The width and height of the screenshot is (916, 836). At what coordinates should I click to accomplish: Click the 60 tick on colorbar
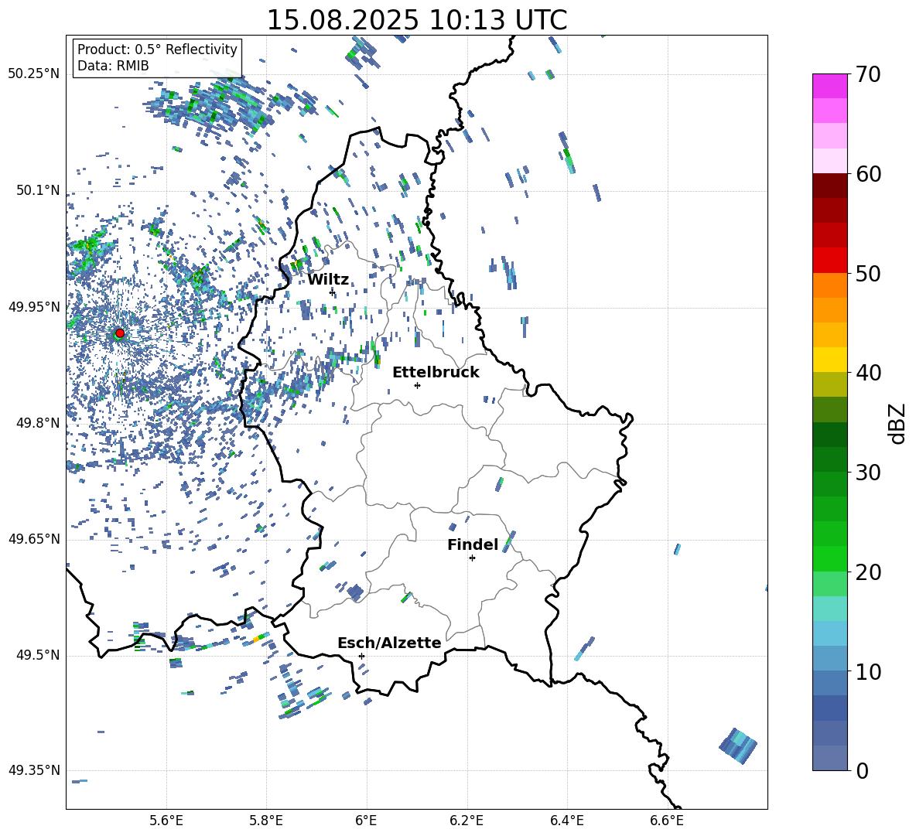click(x=868, y=174)
